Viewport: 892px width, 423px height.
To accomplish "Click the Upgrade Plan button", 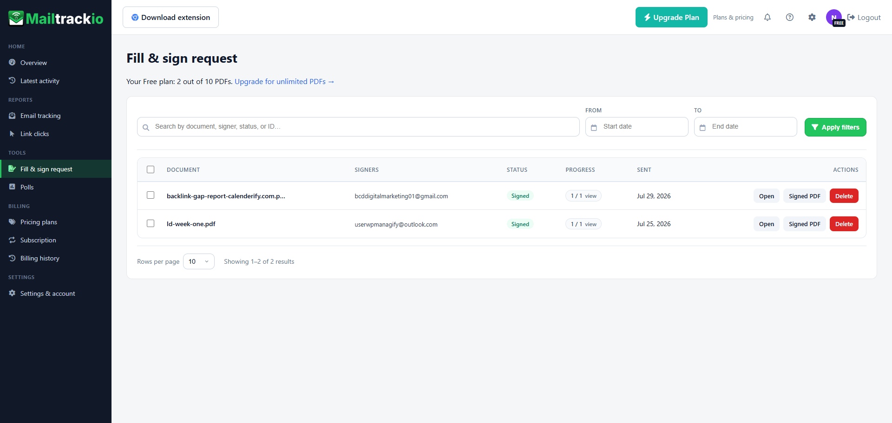I will 671,17.
